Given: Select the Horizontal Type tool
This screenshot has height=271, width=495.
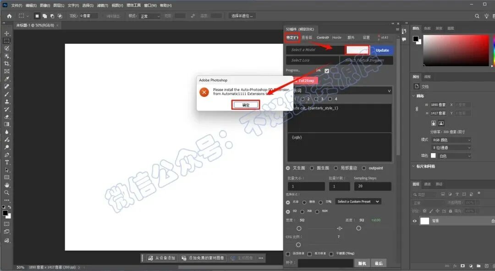Looking at the screenshot, I should click(6, 162).
